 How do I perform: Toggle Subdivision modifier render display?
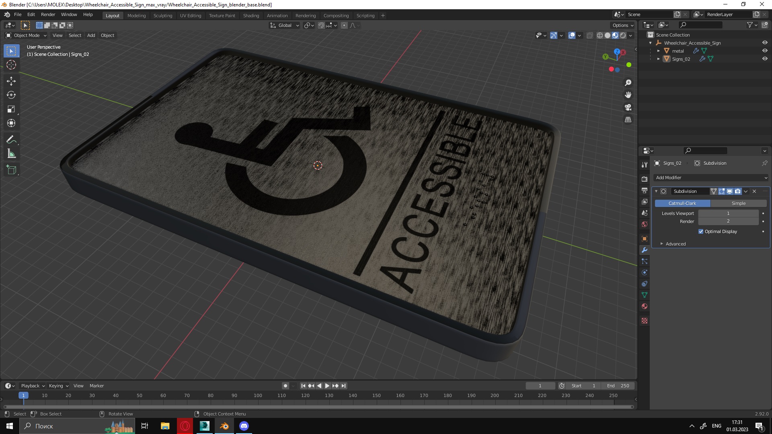(x=737, y=191)
